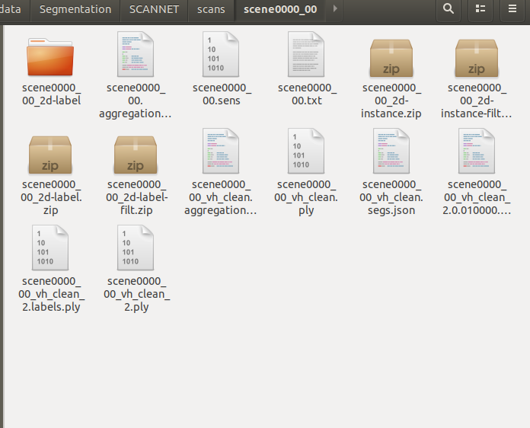The image size is (530, 428).
Task: Select the scene0000_00_vh_clean.ply file icon
Action: click(x=306, y=151)
